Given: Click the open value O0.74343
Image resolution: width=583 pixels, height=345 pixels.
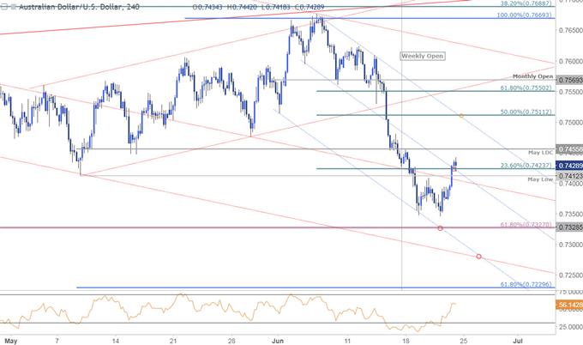Looking at the screenshot, I should pos(208,7).
